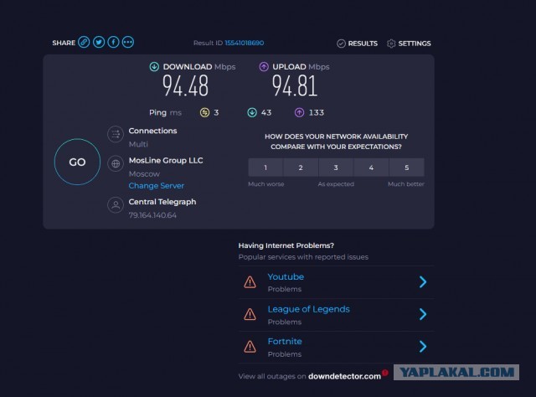Start a new test with the GO button
This screenshot has width=536, height=397.
coord(77,162)
